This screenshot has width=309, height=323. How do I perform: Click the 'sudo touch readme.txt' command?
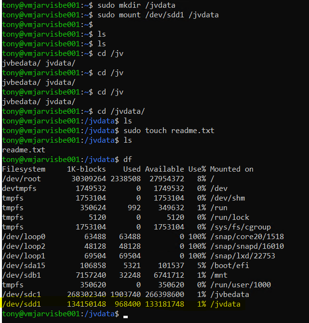point(169,131)
